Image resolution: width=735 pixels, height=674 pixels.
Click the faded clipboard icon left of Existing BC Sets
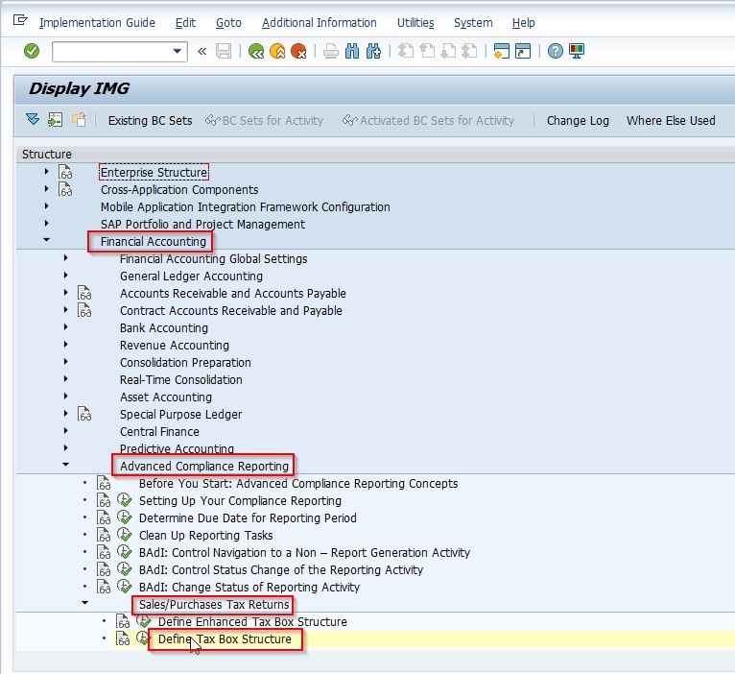pyautogui.click(x=79, y=120)
